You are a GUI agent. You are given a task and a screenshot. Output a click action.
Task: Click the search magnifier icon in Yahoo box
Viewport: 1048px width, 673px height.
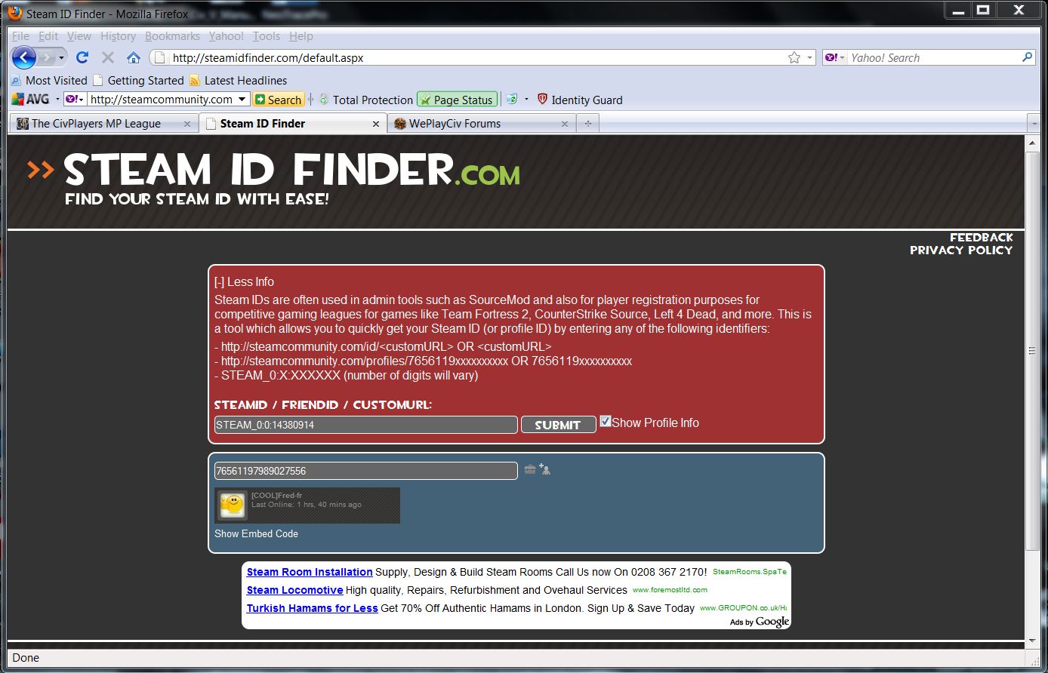pyautogui.click(x=1027, y=57)
